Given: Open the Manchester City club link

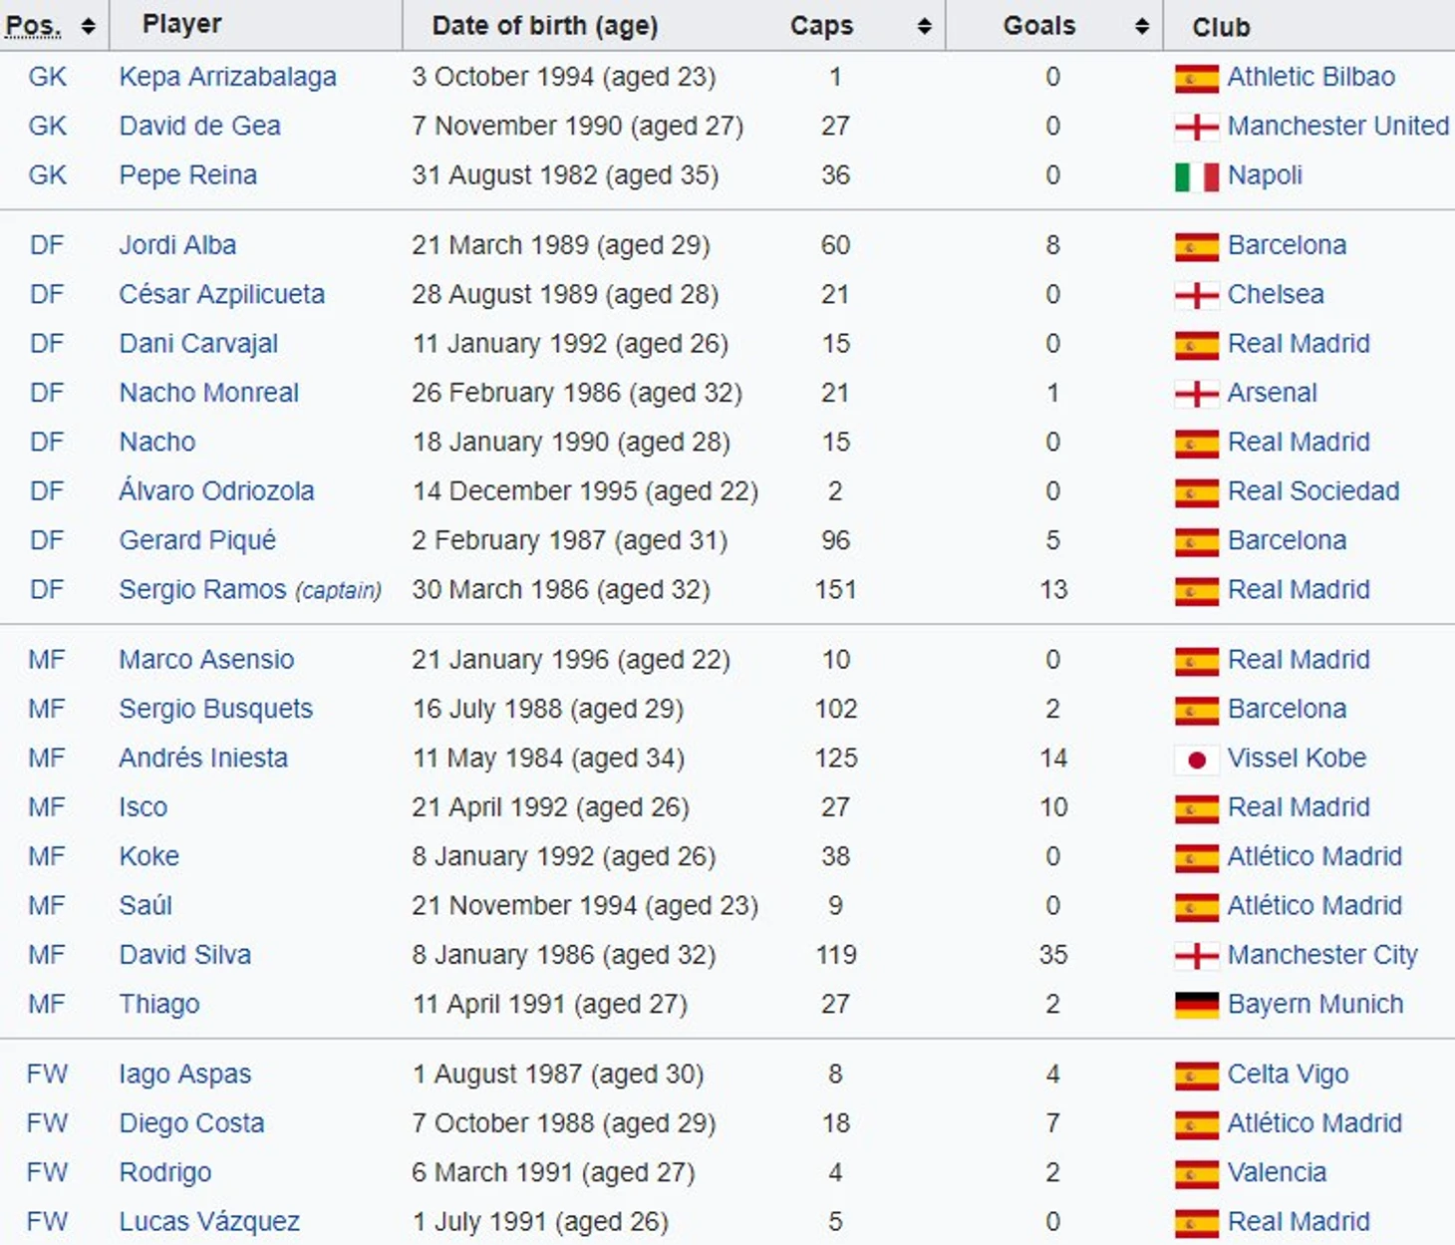Looking at the screenshot, I should click(1321, 955).
